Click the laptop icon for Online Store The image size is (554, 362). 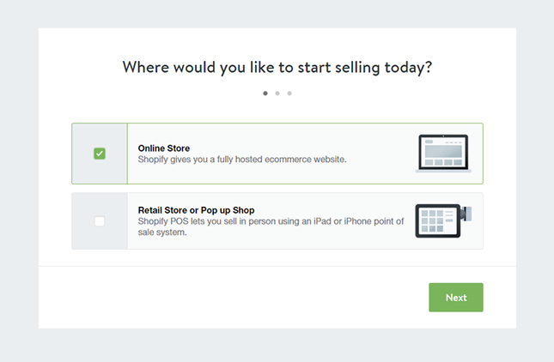443,154
